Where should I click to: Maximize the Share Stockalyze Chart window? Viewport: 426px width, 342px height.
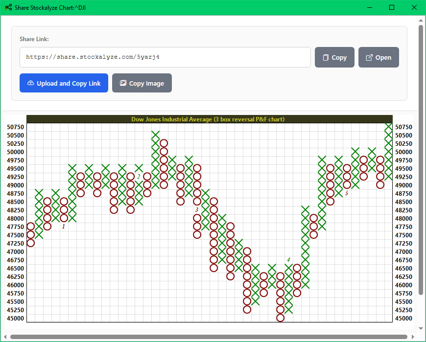pos(392,7)
